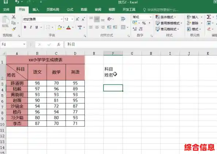Image resolution: width=217 pixels, height=154 pixels.
Task: Select middle vertical alignment icon
Action: [97, 19]
